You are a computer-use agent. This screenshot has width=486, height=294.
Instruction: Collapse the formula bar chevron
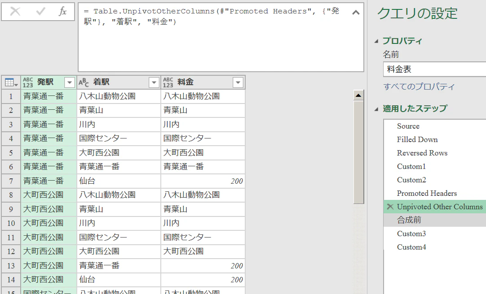(x=356, y=13)
